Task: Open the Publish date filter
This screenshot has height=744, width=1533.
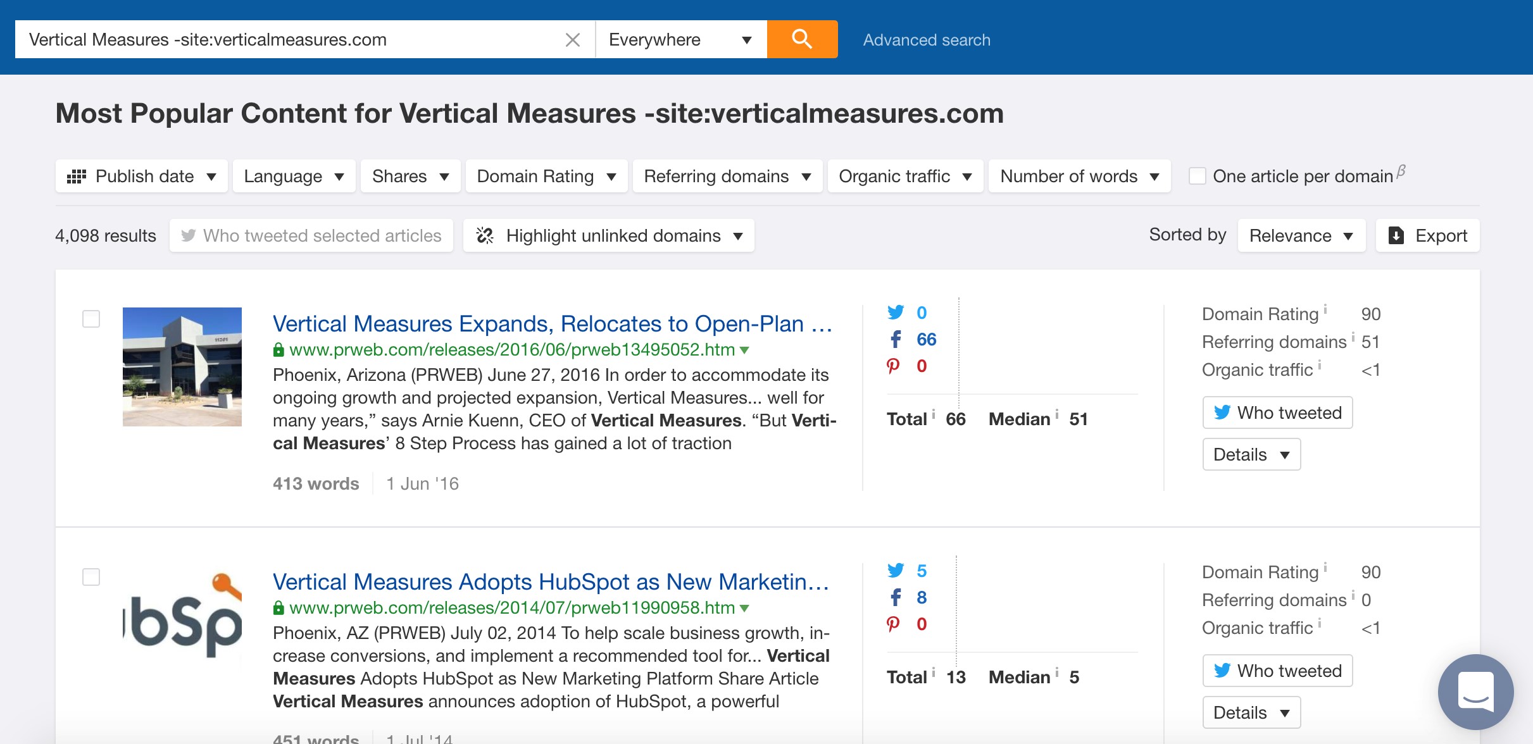Action: [x=142, y=176]
